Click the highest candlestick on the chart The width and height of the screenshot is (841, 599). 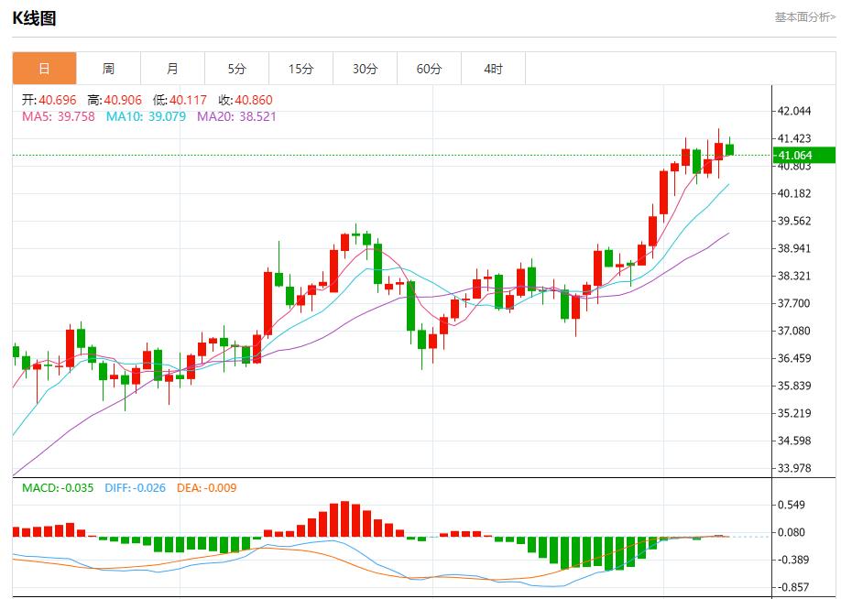(720, 147)
